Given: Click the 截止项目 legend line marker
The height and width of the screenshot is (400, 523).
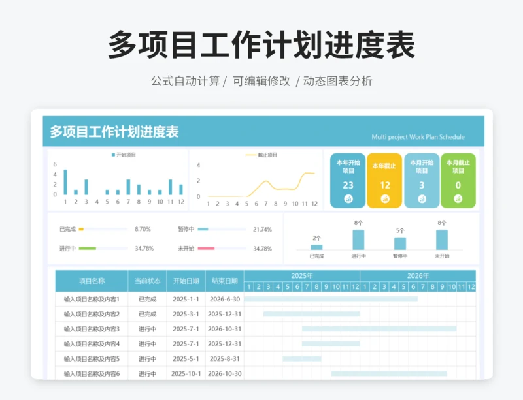Looking at the screenshot, I should pos(251,155).
